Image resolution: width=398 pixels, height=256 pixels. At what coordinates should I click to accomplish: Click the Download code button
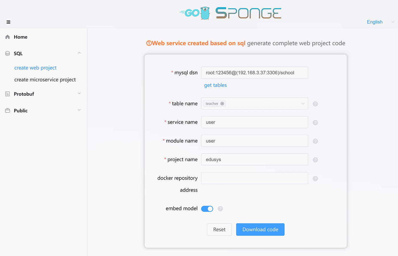260,230
